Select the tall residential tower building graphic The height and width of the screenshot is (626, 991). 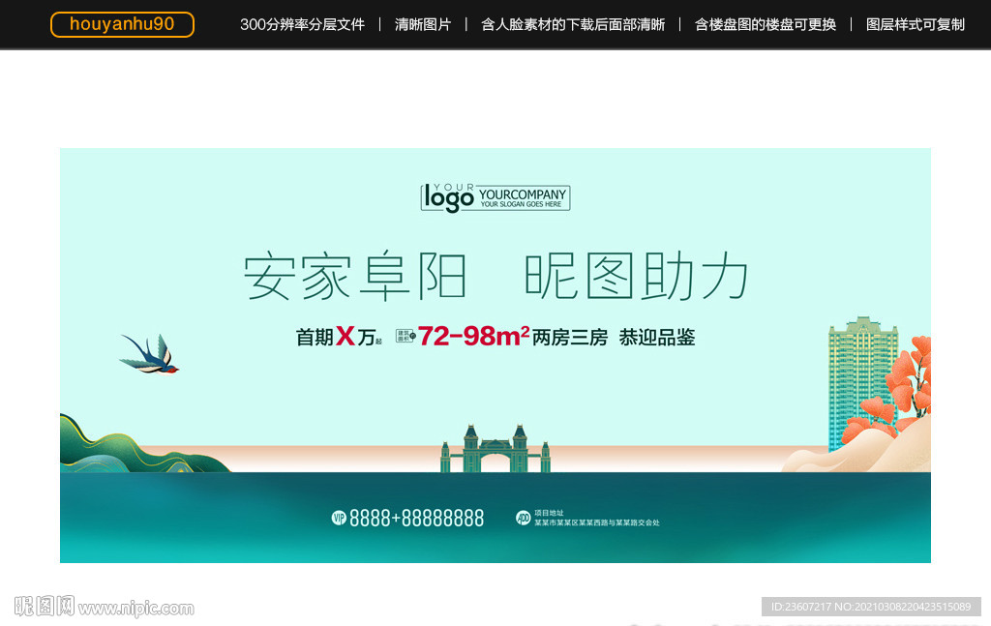point(860,377)
